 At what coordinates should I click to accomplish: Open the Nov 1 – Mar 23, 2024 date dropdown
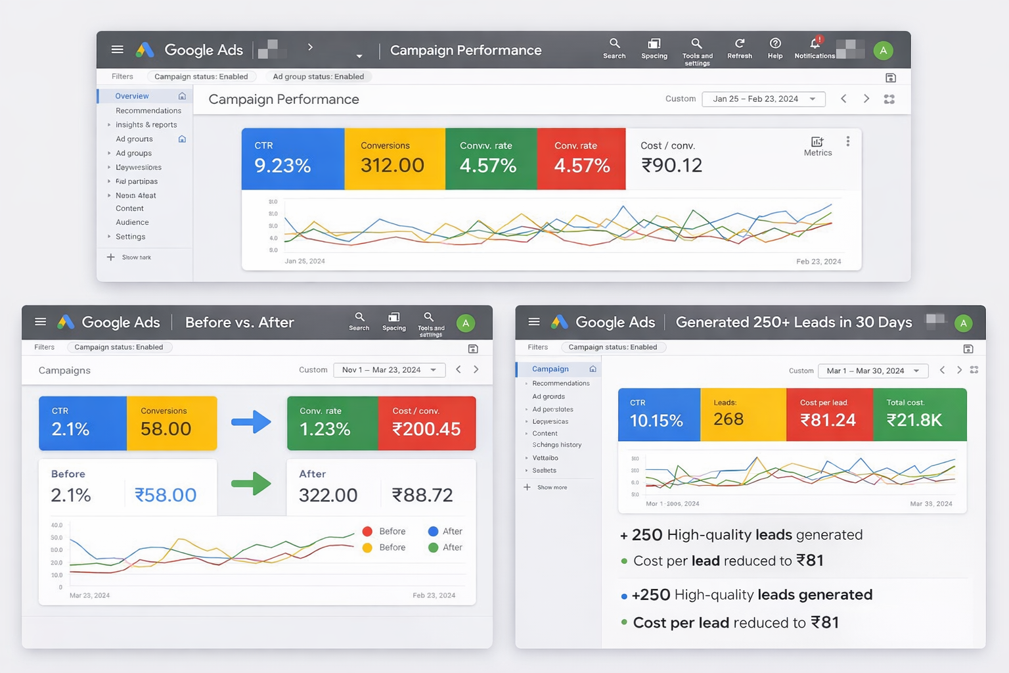click(389, 370)
